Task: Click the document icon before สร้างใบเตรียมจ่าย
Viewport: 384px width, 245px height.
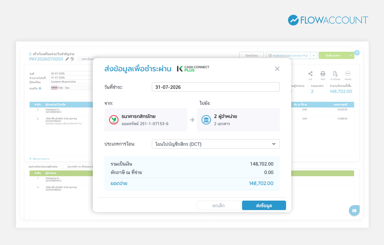Action: tap(30, 54)
